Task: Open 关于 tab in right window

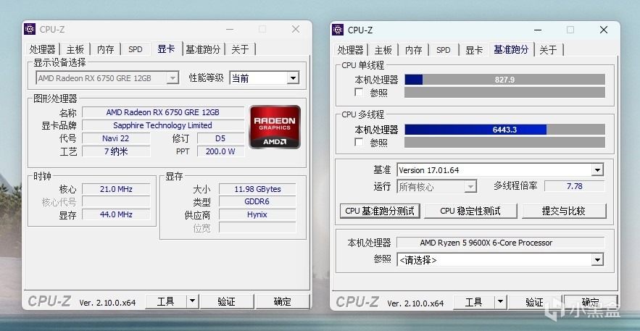Action: click(x=548, y=50)
